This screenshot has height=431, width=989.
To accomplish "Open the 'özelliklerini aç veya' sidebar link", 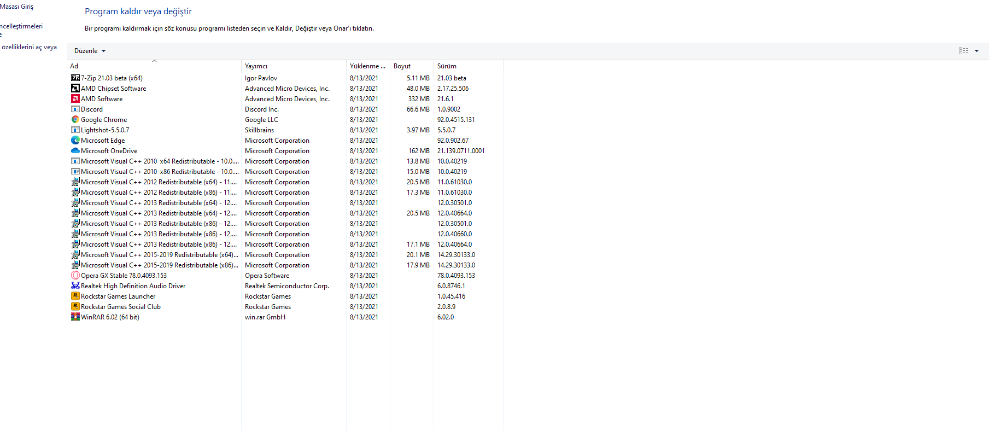I will (29, 47).
